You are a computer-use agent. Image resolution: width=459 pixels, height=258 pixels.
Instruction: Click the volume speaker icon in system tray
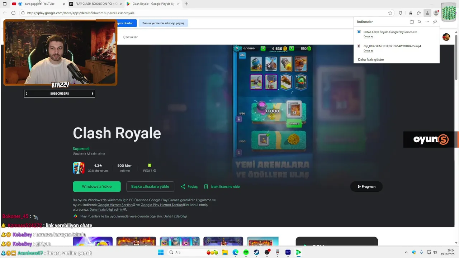435,252
